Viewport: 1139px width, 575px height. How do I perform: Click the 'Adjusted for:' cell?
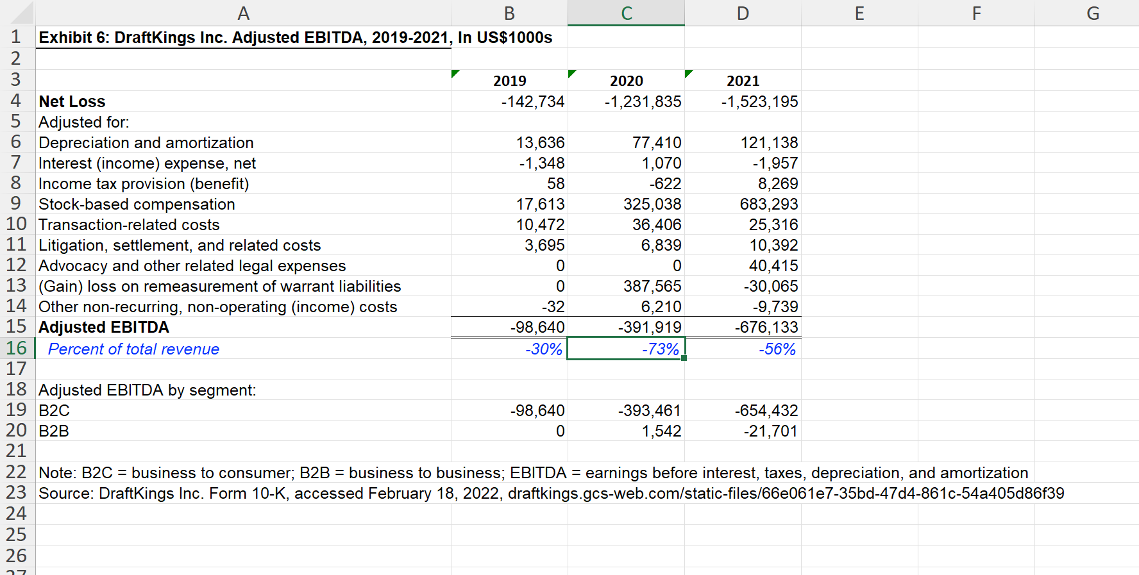(243, 122)
